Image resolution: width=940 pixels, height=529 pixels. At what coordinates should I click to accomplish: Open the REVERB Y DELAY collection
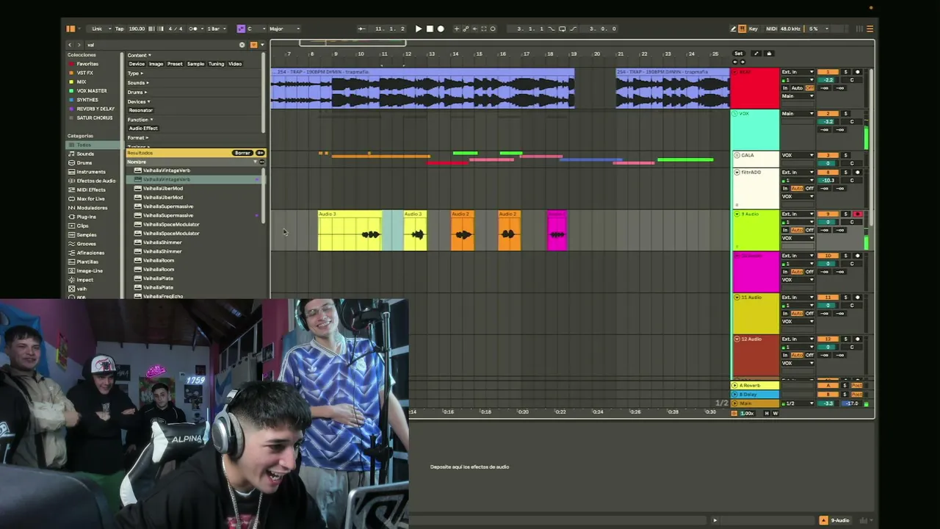[95, 109]
